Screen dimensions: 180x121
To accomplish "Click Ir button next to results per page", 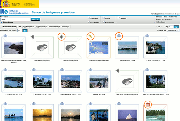I will click(x=25, y=31).
